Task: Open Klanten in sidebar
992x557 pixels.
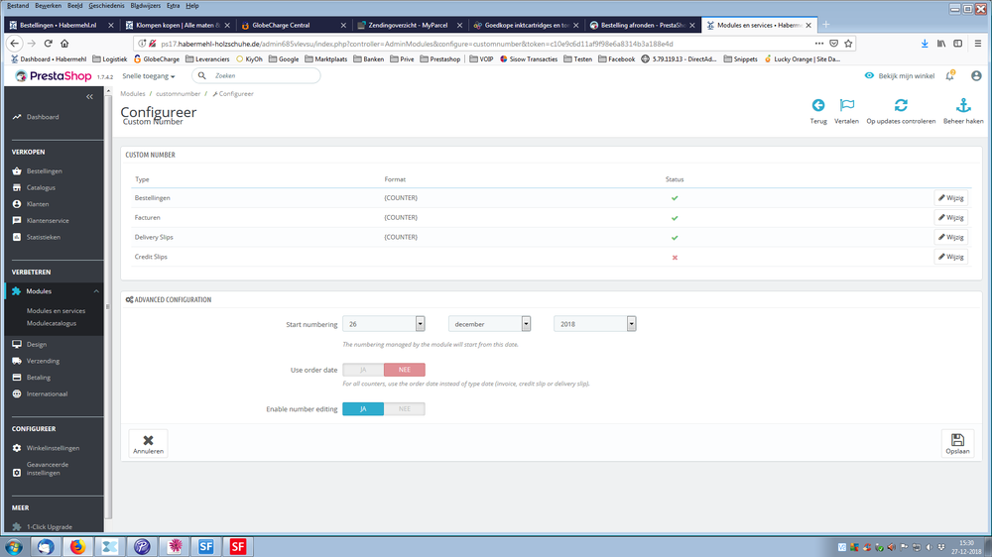Action: pos(38,204)
